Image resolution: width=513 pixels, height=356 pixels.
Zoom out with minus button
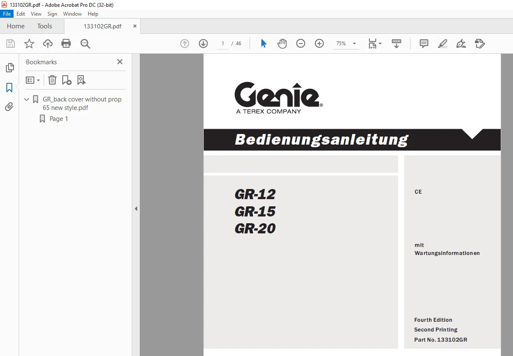pos(301,44)
